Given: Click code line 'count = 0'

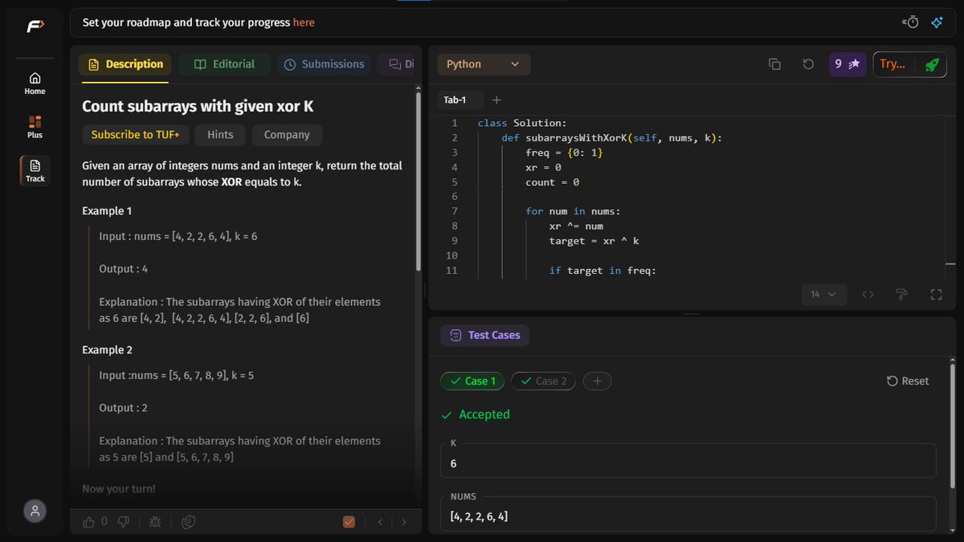Looking at the screenshot, I should [552, 182].
